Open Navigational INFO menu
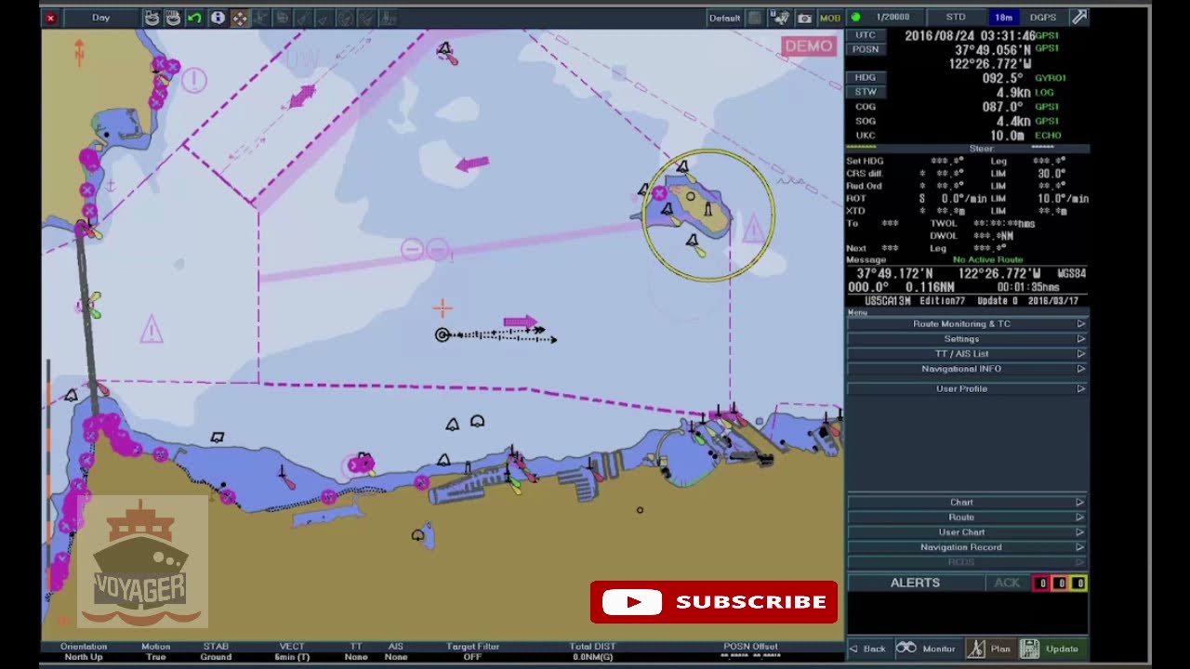The width and height of the screenshot is (1190, 669). (x=967, y=369)
